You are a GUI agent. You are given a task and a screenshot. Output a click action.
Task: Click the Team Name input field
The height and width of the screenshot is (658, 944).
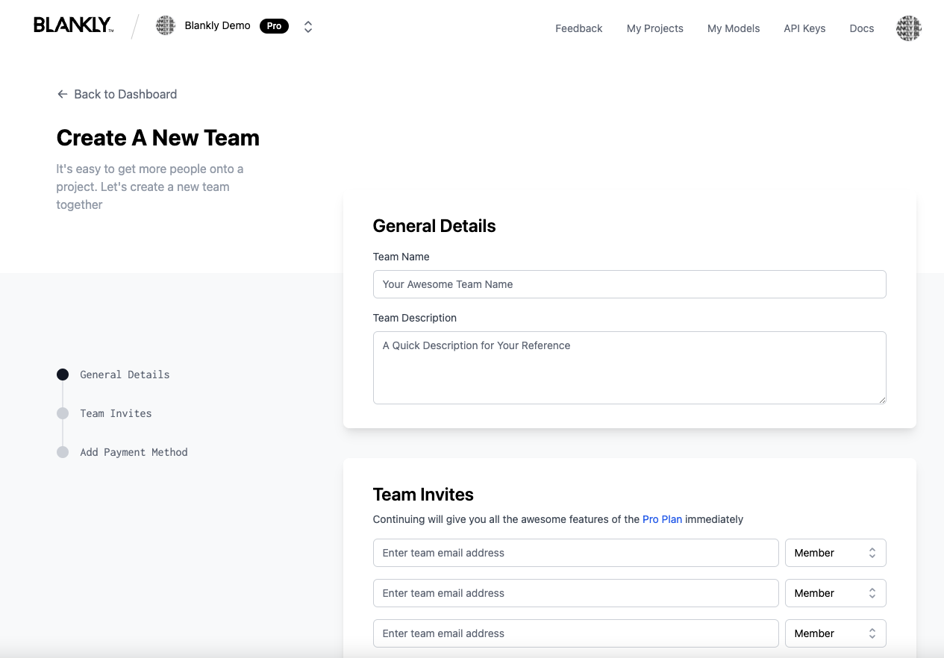pyautogui.click(x=629, y=284)
